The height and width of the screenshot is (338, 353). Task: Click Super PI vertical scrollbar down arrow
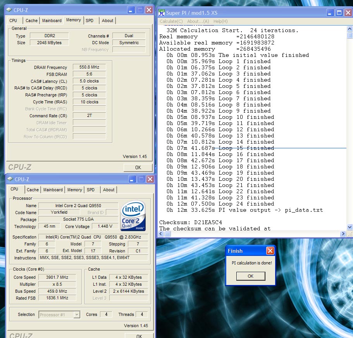pos(350,227)
